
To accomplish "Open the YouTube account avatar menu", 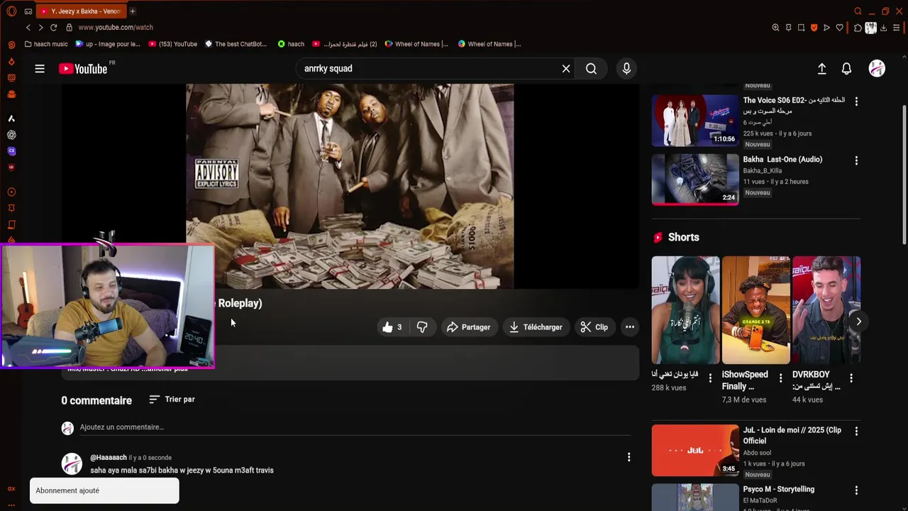I will pos(877,69).
